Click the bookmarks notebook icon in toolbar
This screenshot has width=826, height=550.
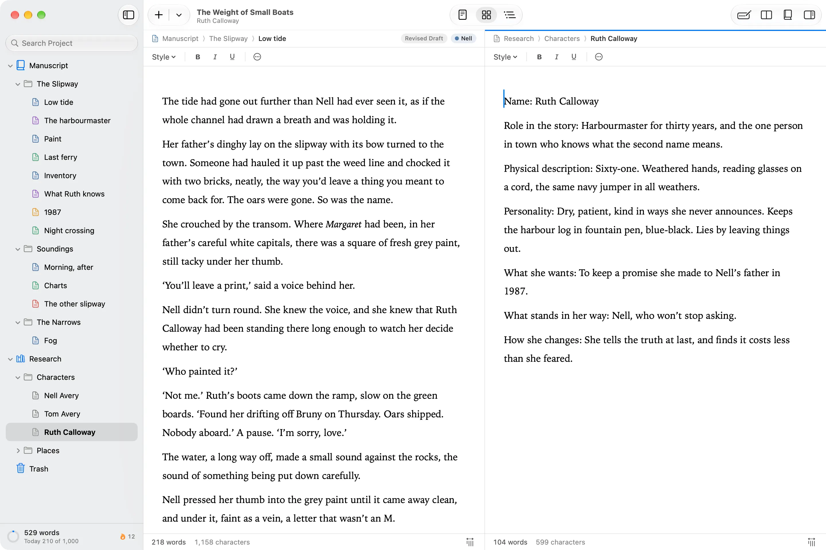coord(788,15)
